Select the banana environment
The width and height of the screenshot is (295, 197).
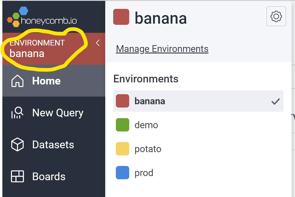(x=150, y=101)
